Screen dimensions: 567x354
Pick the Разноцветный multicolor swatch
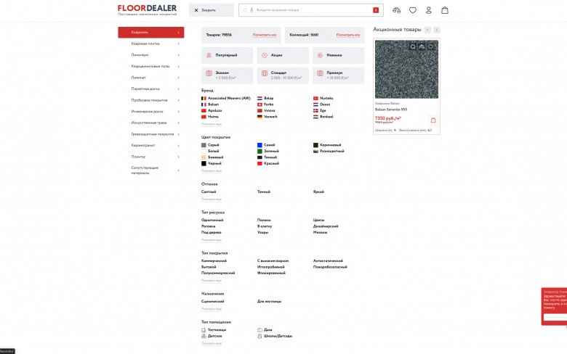(x=315, y=151)
